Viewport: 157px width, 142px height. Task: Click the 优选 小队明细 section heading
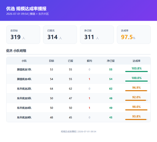point(16,51)
